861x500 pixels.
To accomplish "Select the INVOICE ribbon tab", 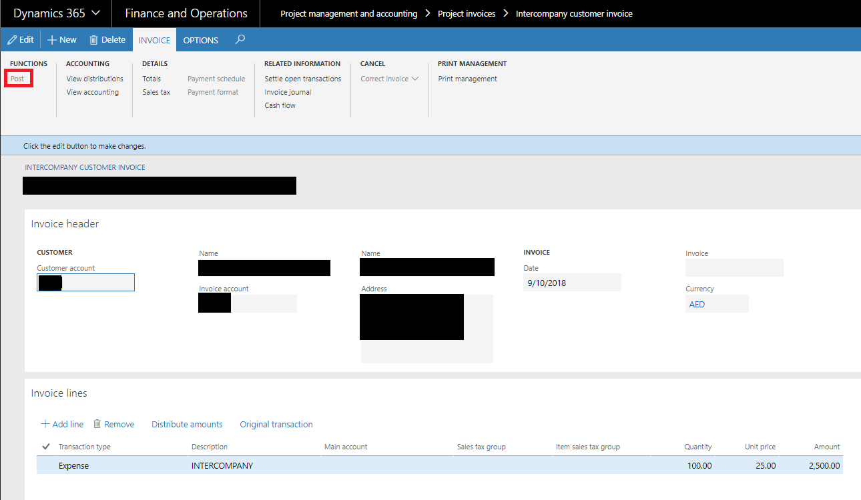I will pyautogui.click(x=154, y=40).
